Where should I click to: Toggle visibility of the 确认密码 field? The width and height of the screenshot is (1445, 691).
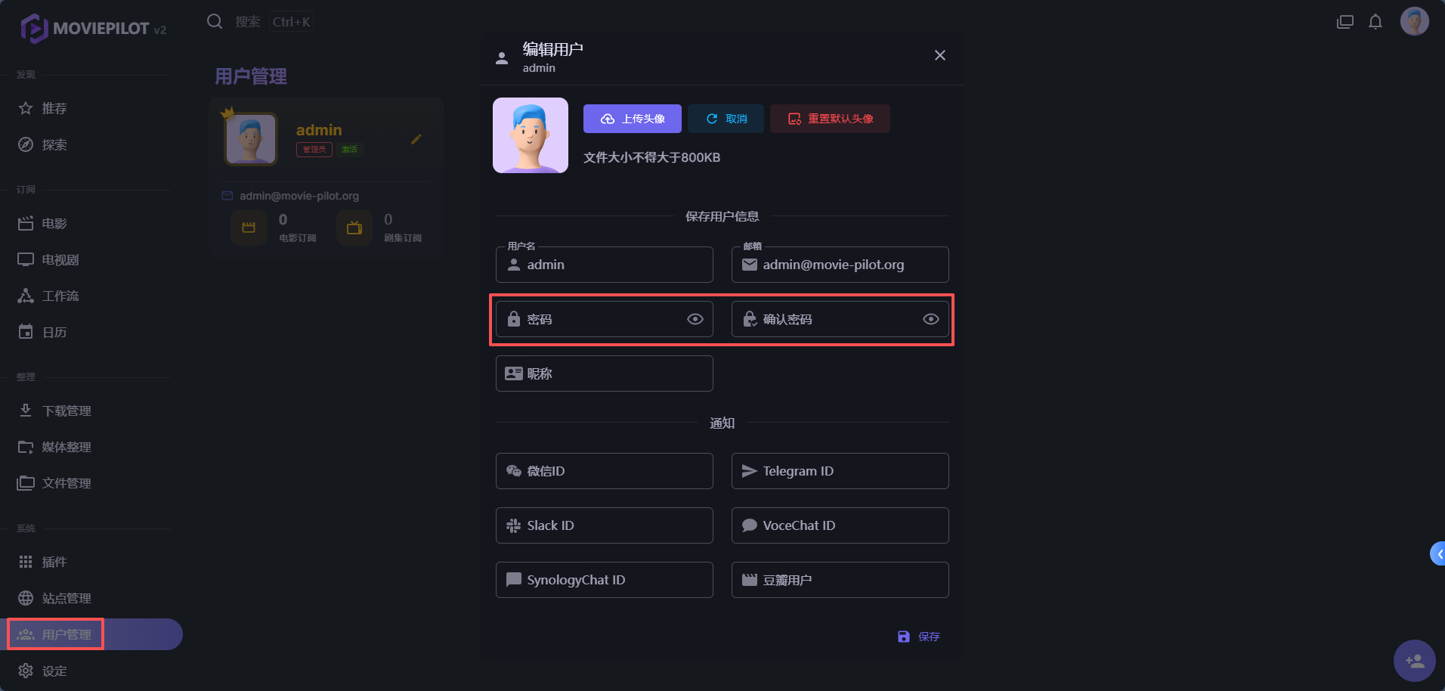coord(931,319)
